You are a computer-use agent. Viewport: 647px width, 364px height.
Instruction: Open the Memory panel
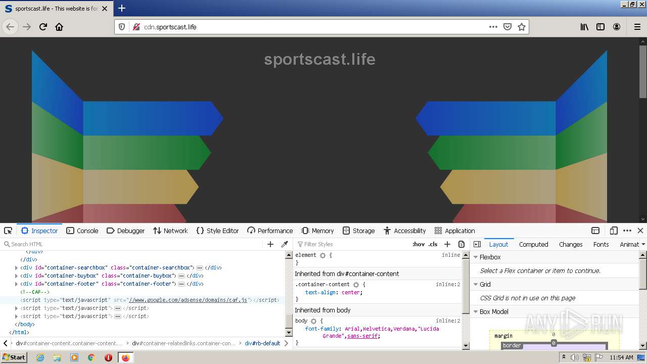[317, 231]
